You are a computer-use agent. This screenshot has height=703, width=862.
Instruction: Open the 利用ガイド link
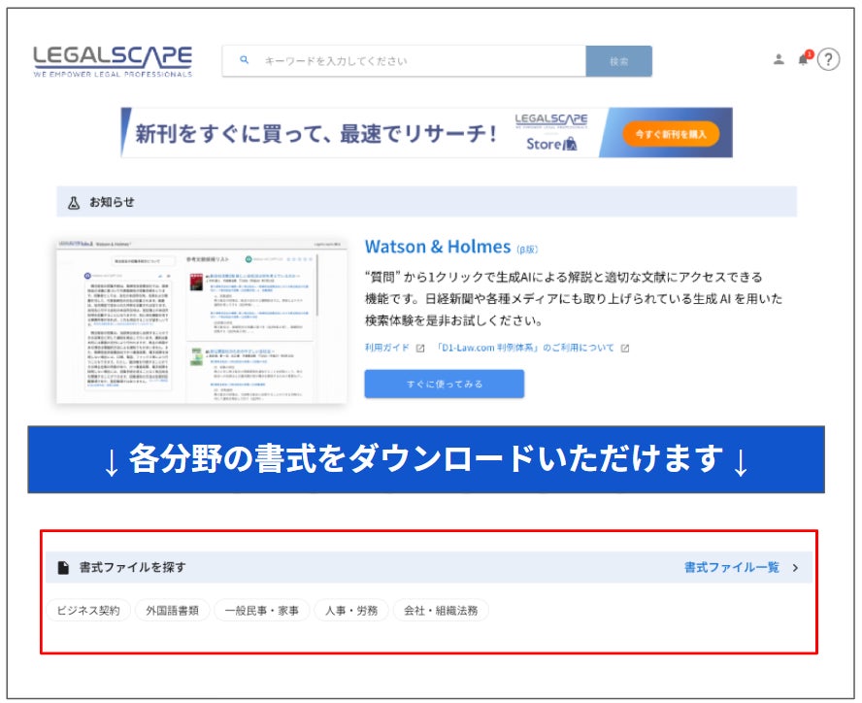coord(387,348)
